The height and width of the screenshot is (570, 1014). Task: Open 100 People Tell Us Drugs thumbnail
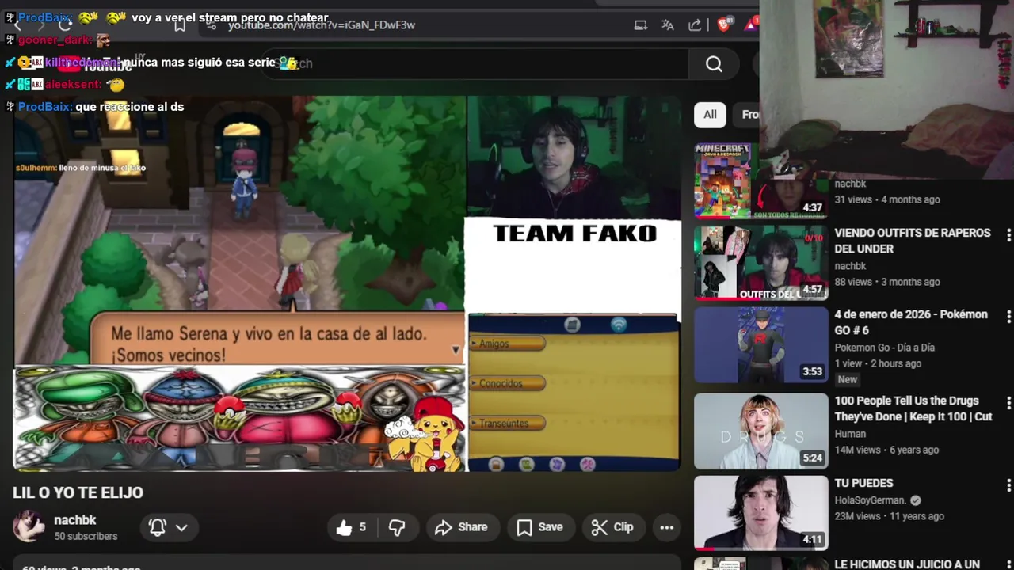pos(760,431)
